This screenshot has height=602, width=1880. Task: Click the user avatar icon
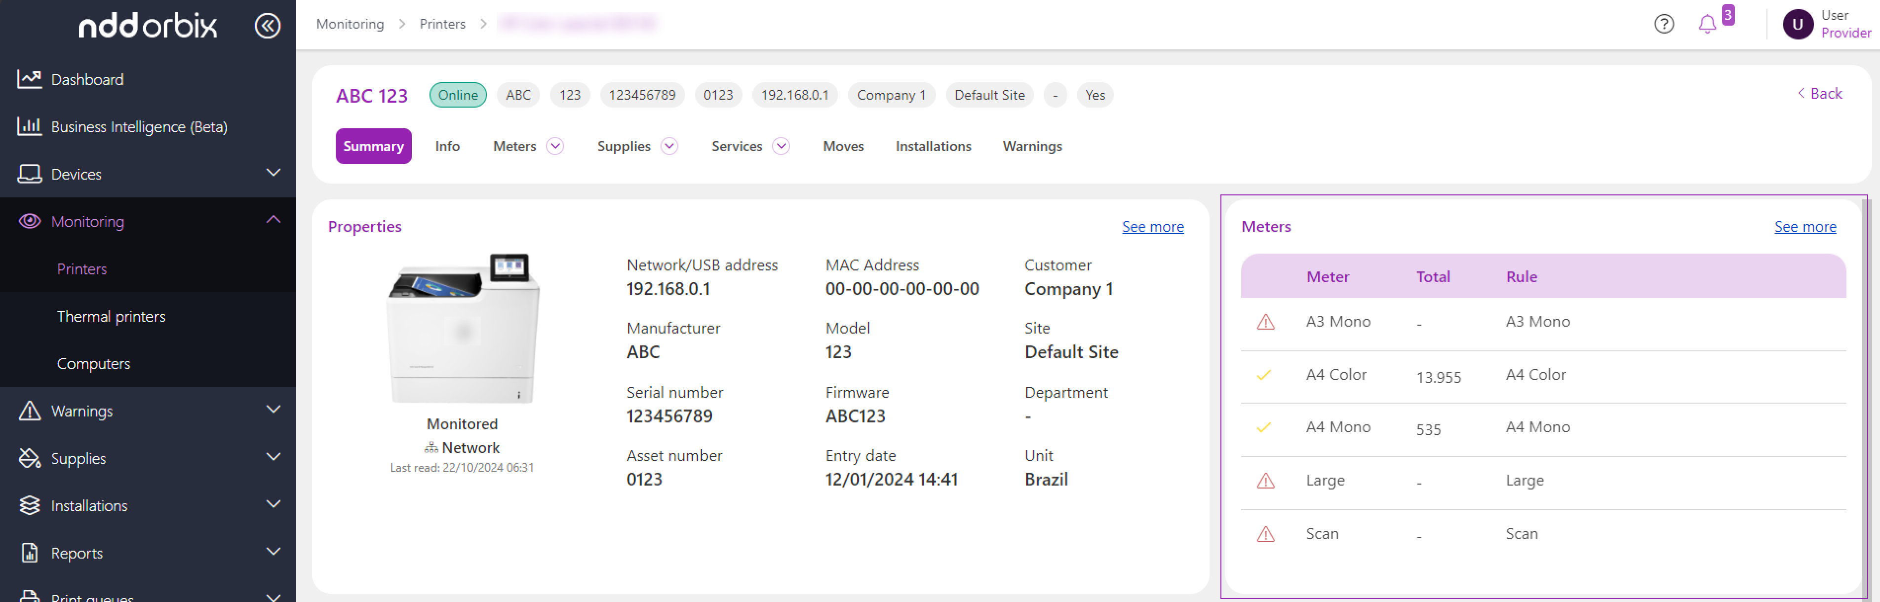coord(1798,24)
